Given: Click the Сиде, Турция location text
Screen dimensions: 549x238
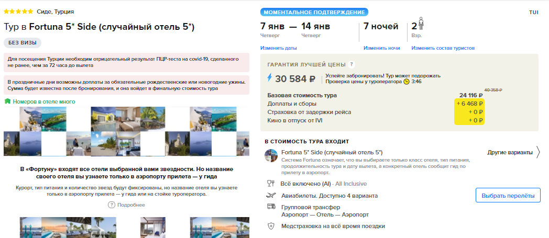Looking at the screenshot, I should (x=56, y=12).
